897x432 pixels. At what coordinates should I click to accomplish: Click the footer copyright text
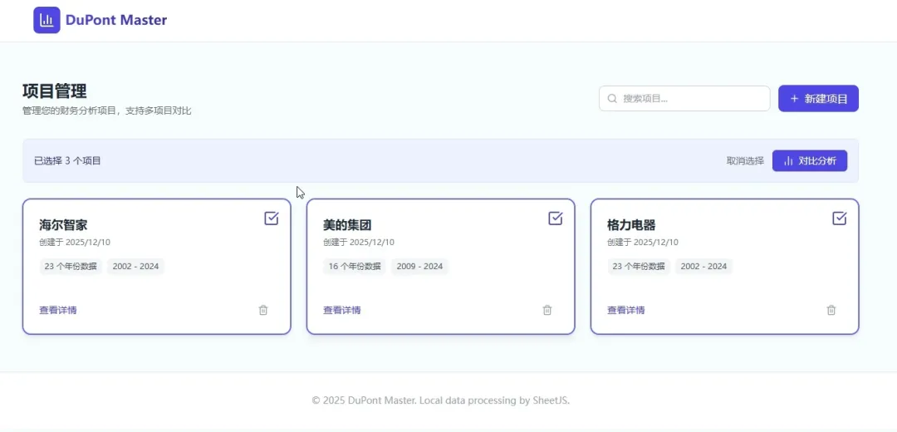(440, 400)
